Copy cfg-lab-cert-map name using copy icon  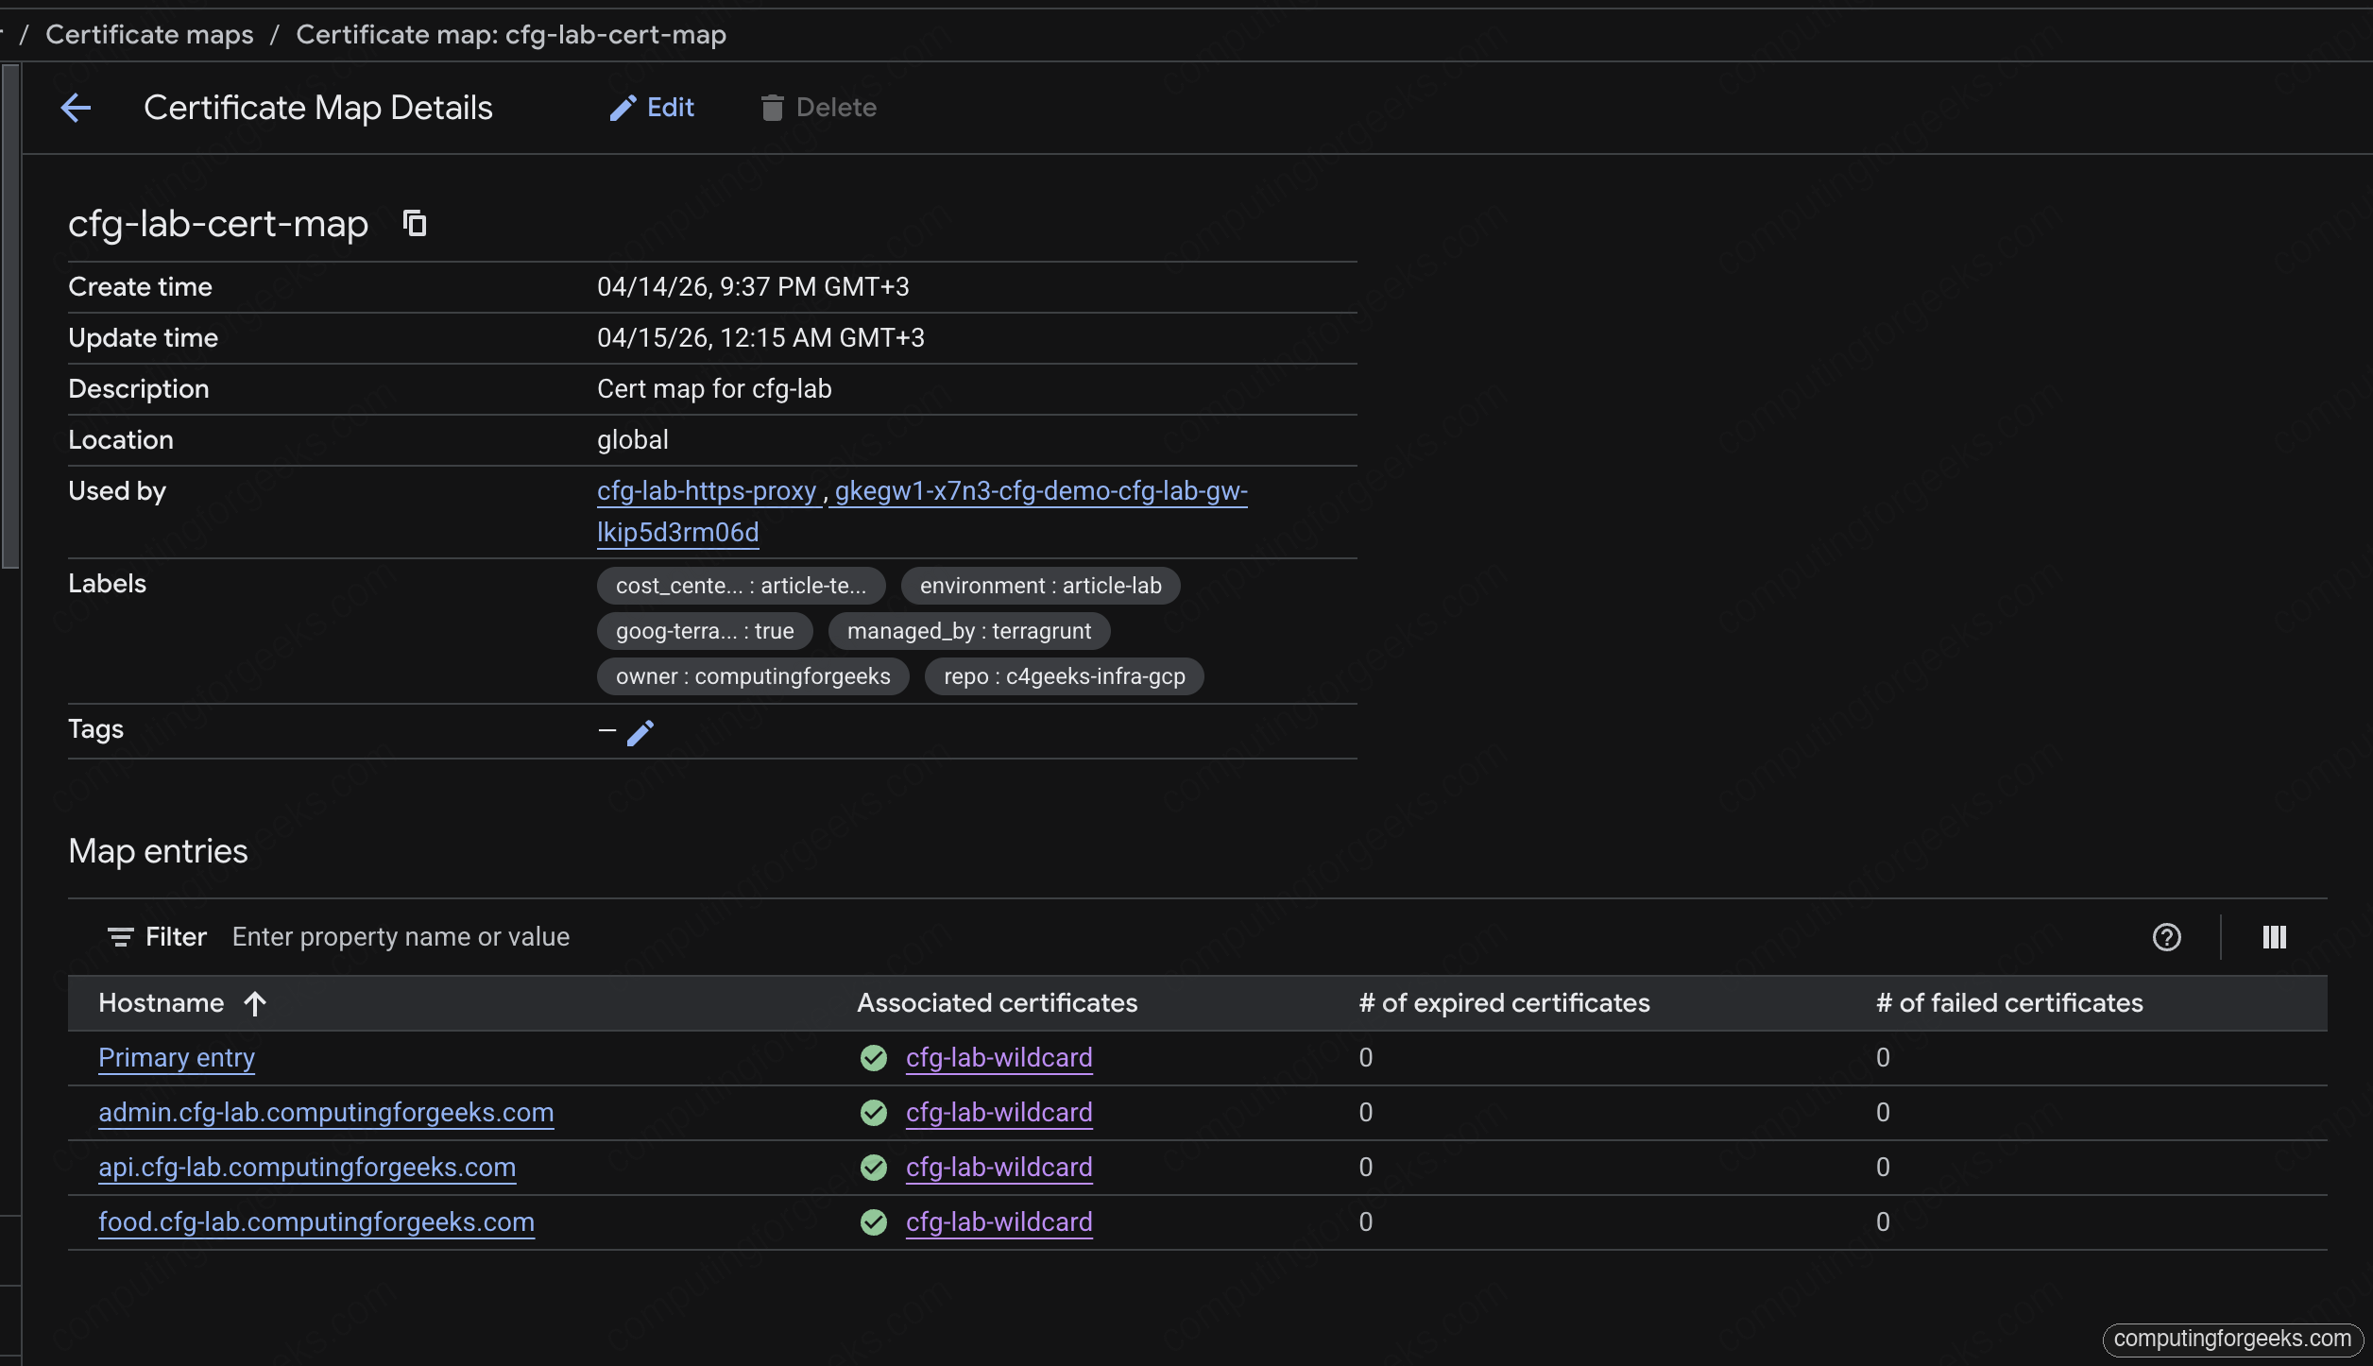pos(414,223)
